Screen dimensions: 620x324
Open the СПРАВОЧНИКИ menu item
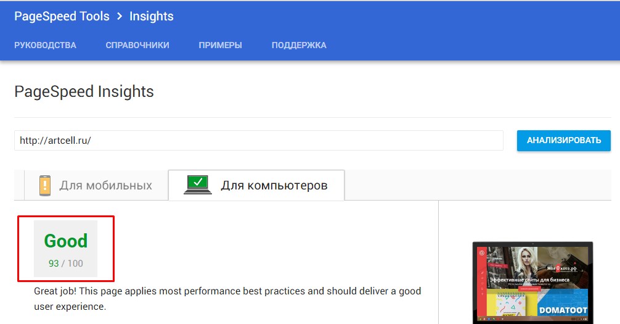pyautogui.click(x=137, y=45)
